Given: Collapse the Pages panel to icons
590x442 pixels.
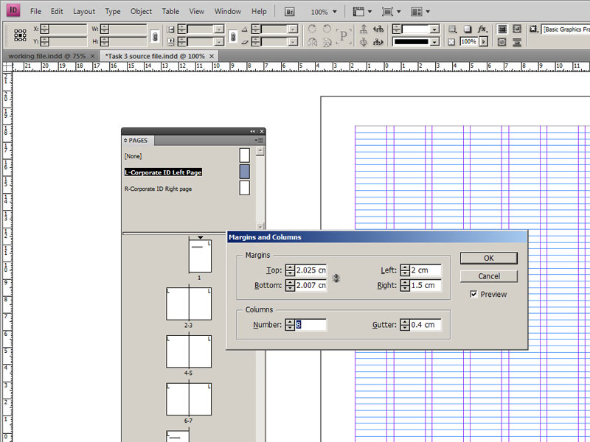Looking at the screenshot, I should [x=252, y=131].
